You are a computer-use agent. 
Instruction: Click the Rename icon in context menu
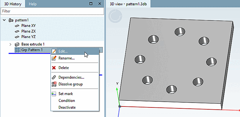(x=54, y=58)
